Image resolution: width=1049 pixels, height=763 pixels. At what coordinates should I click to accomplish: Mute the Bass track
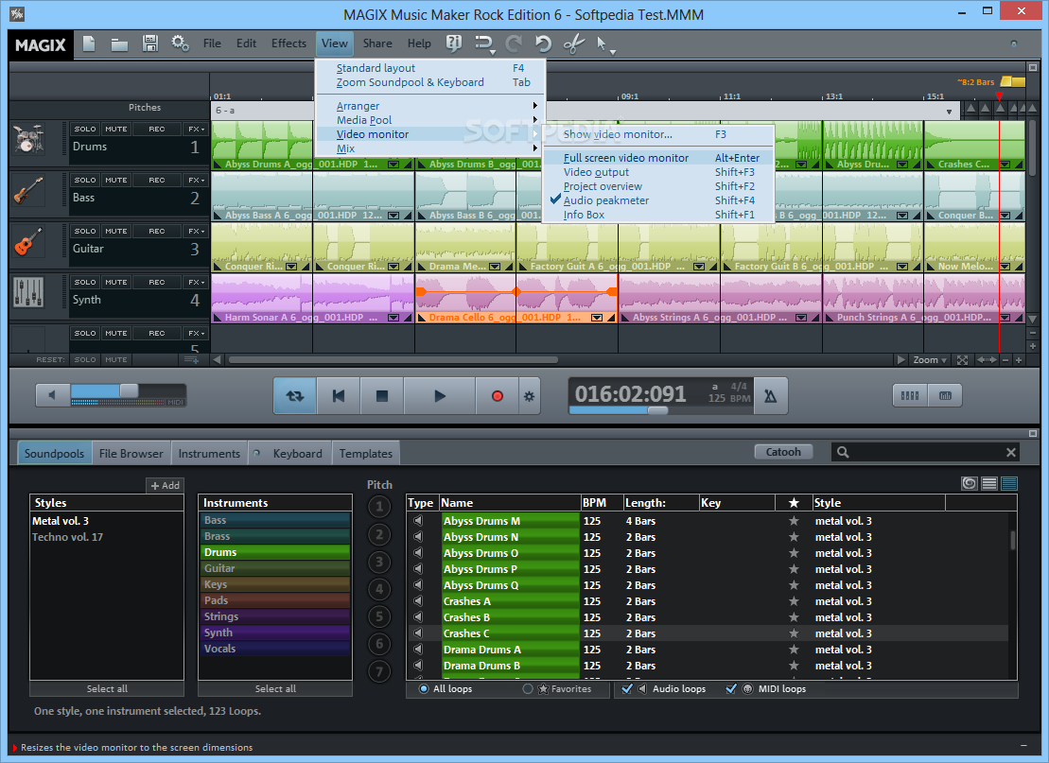115,180
